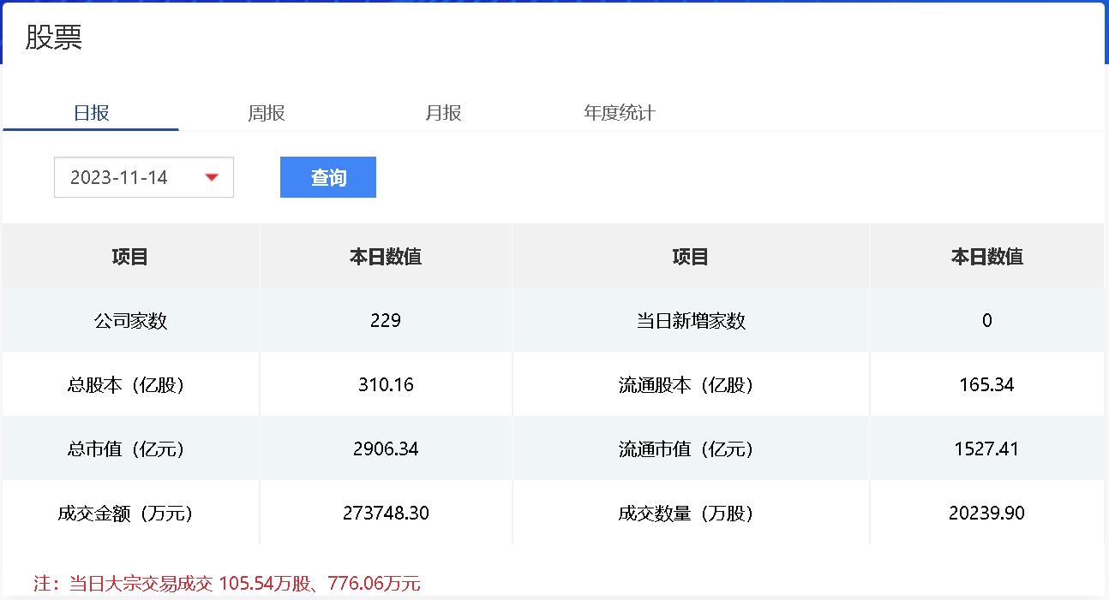Click the 2023-11-14 date field text
This screenshot has height=600, width=1109.
(x=119, y=177)
